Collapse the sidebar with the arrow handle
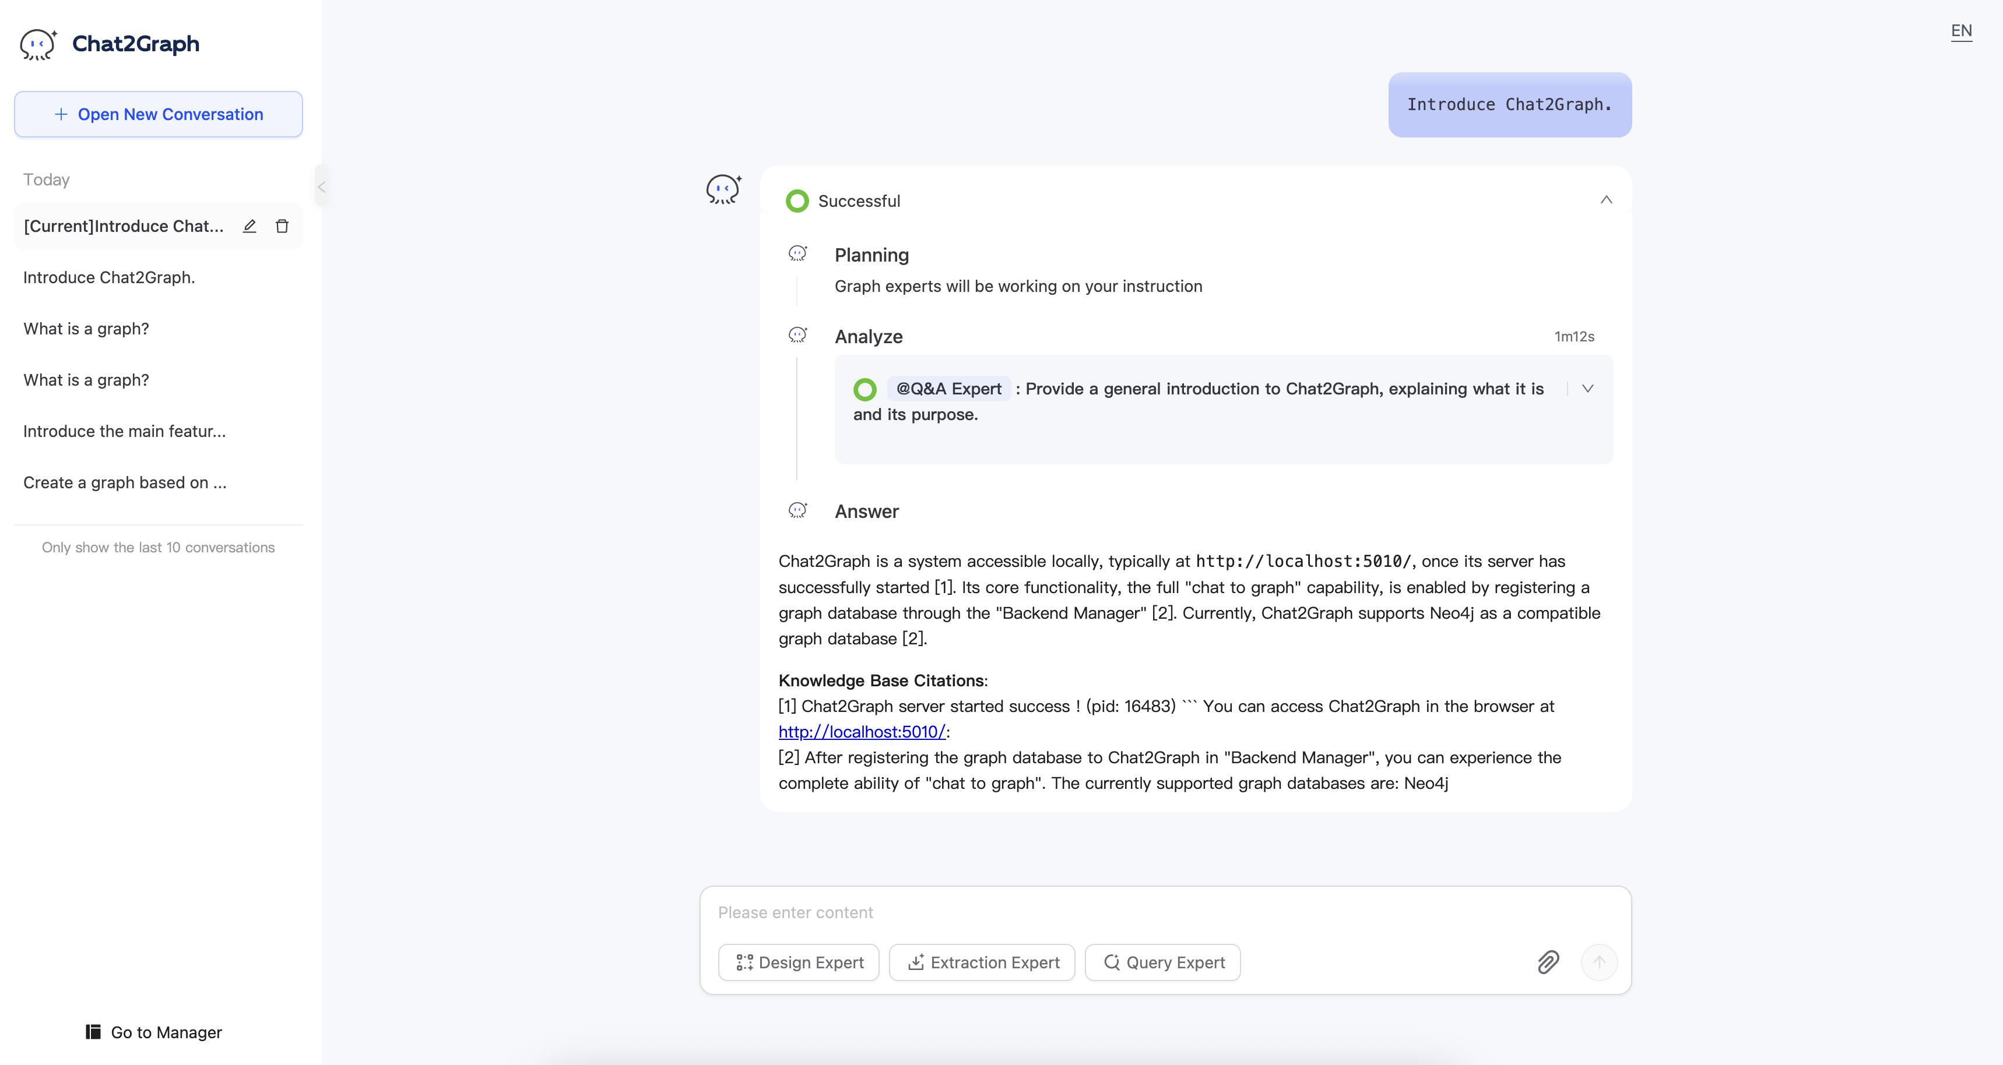Screen dimensions: 2003x1065 321,186
